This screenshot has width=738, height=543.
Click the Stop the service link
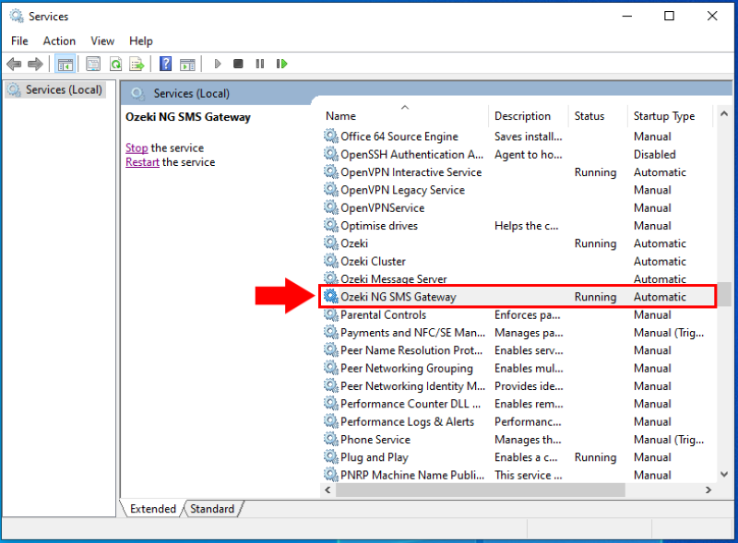pos(137,148)
